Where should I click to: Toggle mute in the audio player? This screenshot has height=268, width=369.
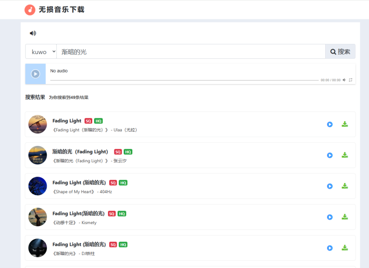pos(344,79)
